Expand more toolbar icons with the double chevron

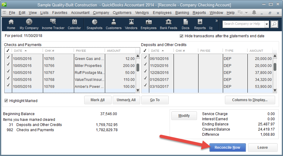[216, 21]
